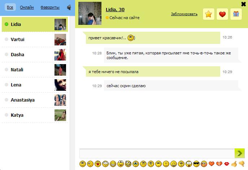Open the chat with Dasha
This screenshot has height=170, width=248.
(x=35, y=55)
